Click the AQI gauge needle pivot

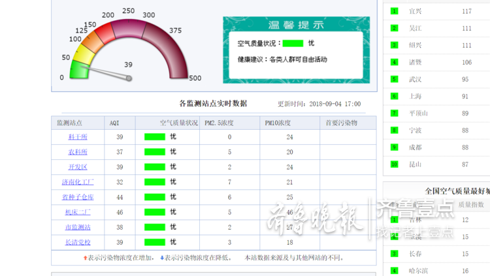pyautogui.click(x=129, y=78)
